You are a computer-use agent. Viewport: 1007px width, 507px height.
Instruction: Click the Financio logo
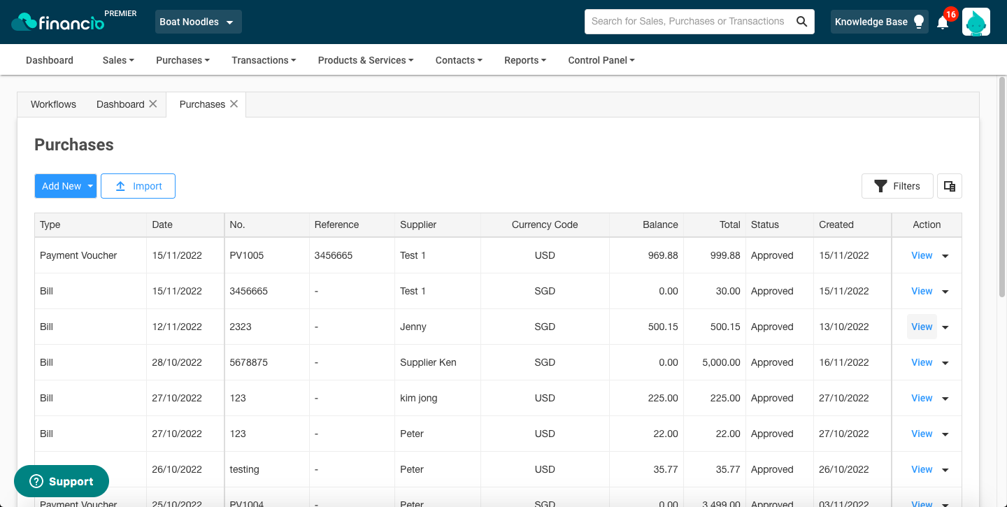(59, 22)
